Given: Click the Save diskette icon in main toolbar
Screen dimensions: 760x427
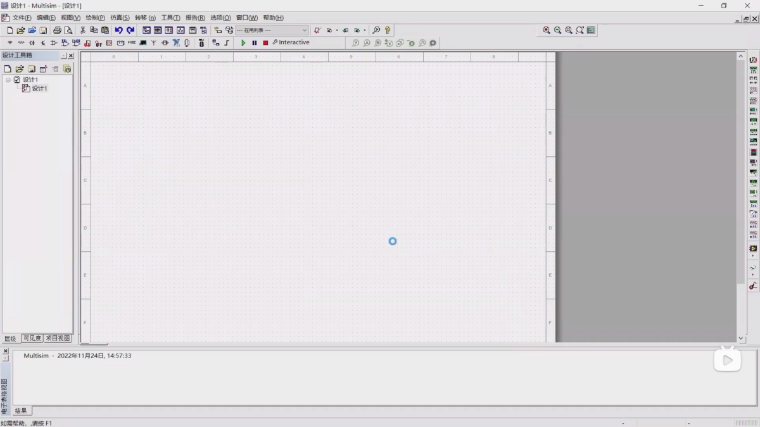Looking at the screenshot, I should [43, 30].
